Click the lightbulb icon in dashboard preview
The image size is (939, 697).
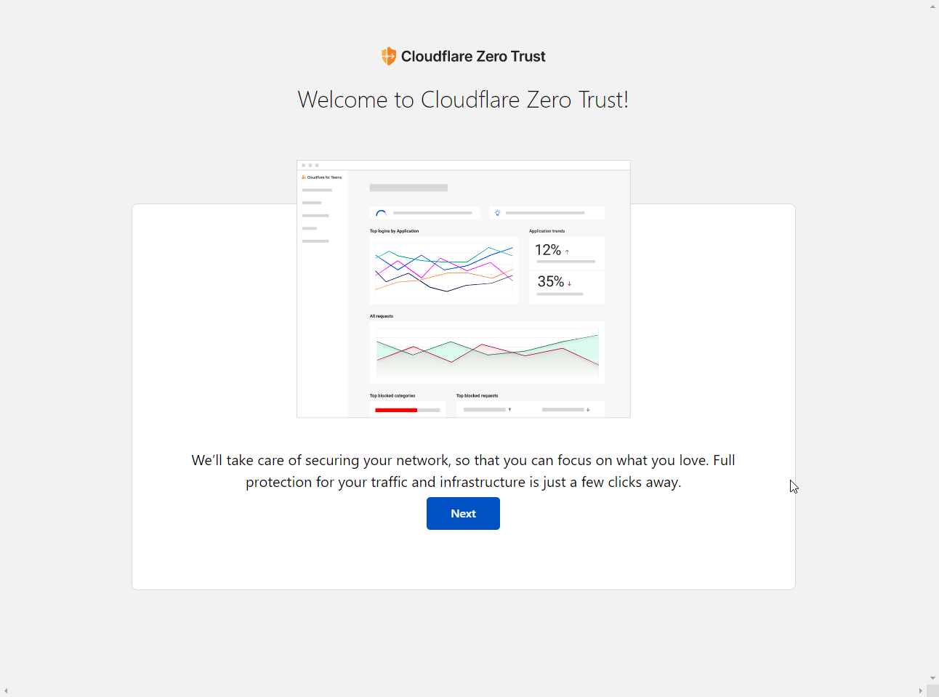click(498, 213)
